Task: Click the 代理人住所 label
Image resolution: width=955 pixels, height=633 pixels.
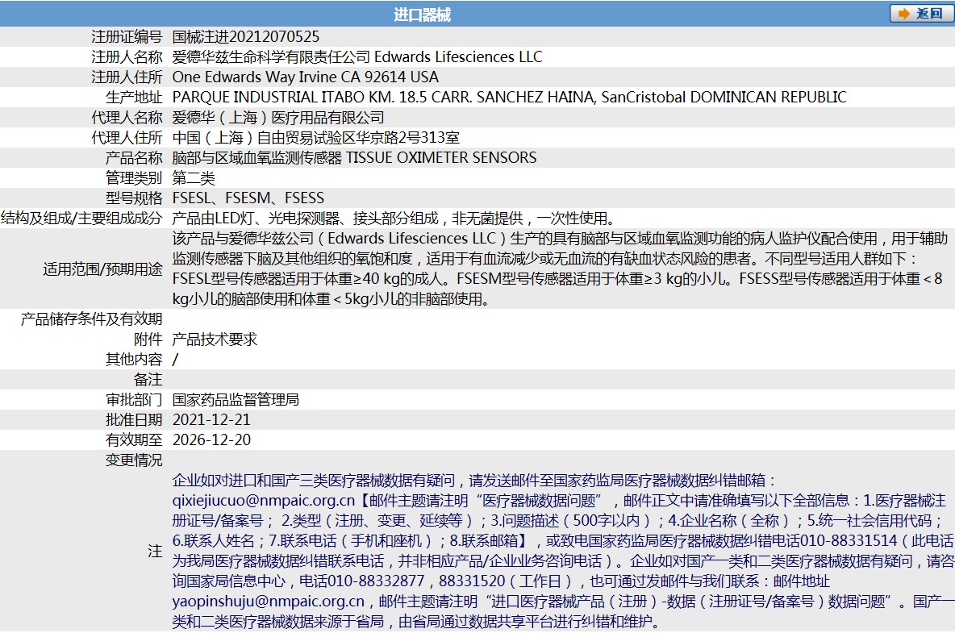Action: (x=127, y=138)
